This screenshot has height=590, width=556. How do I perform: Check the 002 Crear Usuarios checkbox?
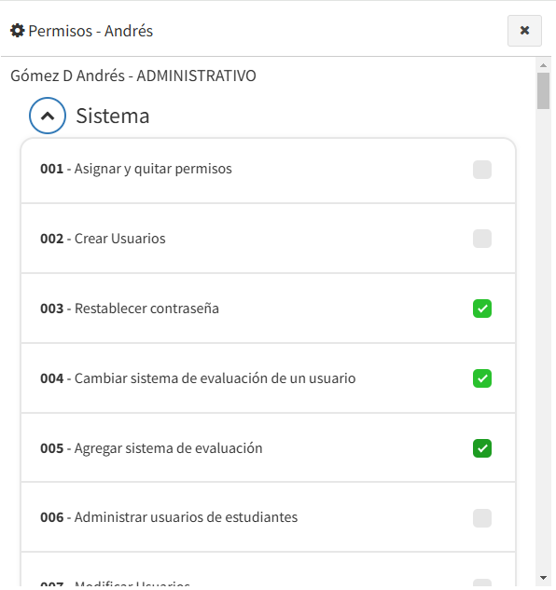tap(482, 239)
